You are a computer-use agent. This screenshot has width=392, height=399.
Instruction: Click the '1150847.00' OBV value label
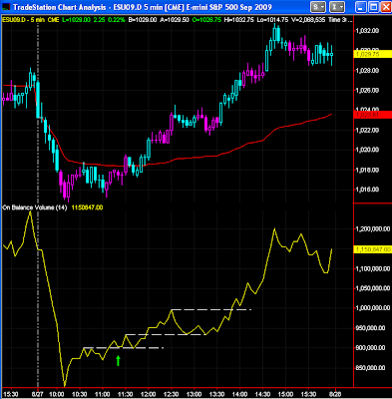pos(88,207)
